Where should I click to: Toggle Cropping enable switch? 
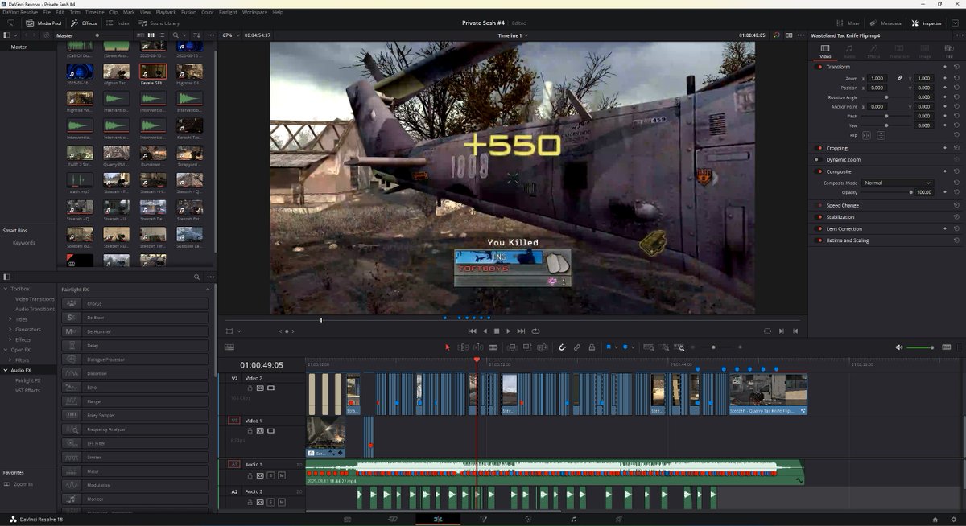[x=819, y=148]
